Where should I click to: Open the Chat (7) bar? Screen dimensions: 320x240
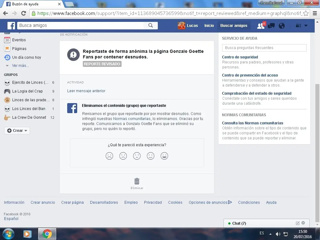[x=267, y=223]
